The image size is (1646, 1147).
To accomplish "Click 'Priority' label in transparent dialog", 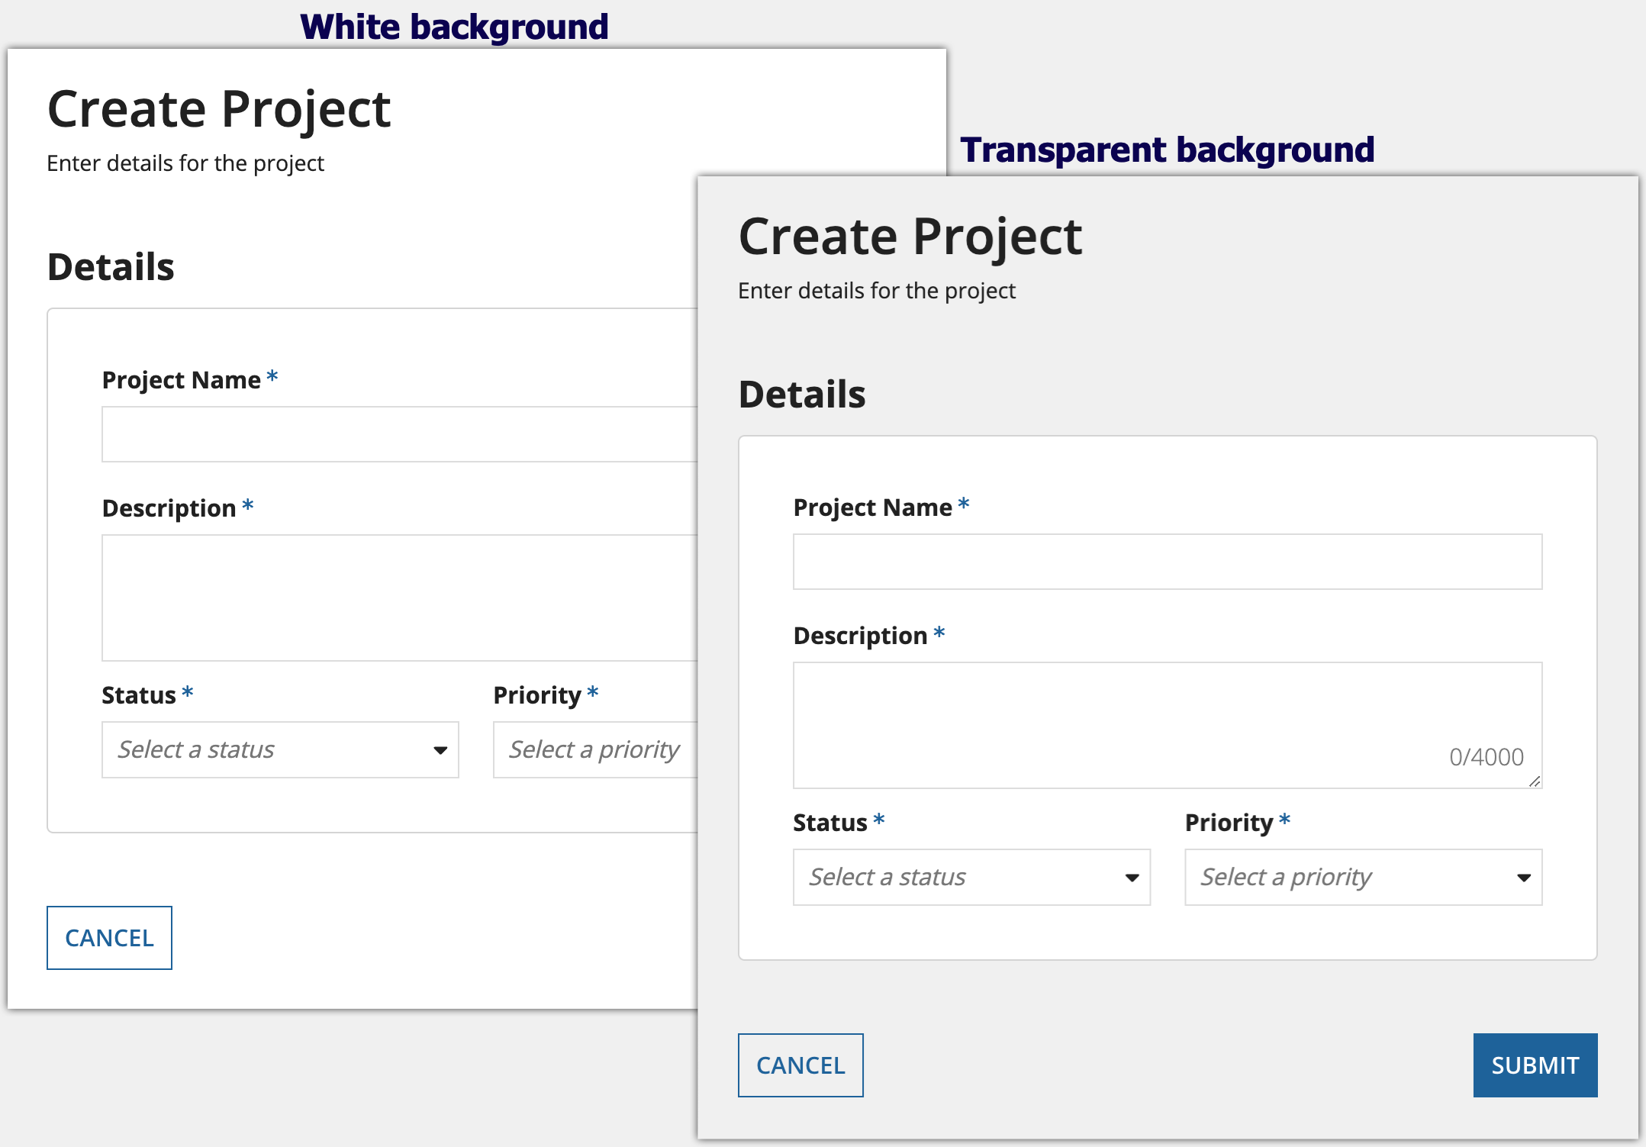I will [1229, 823].
